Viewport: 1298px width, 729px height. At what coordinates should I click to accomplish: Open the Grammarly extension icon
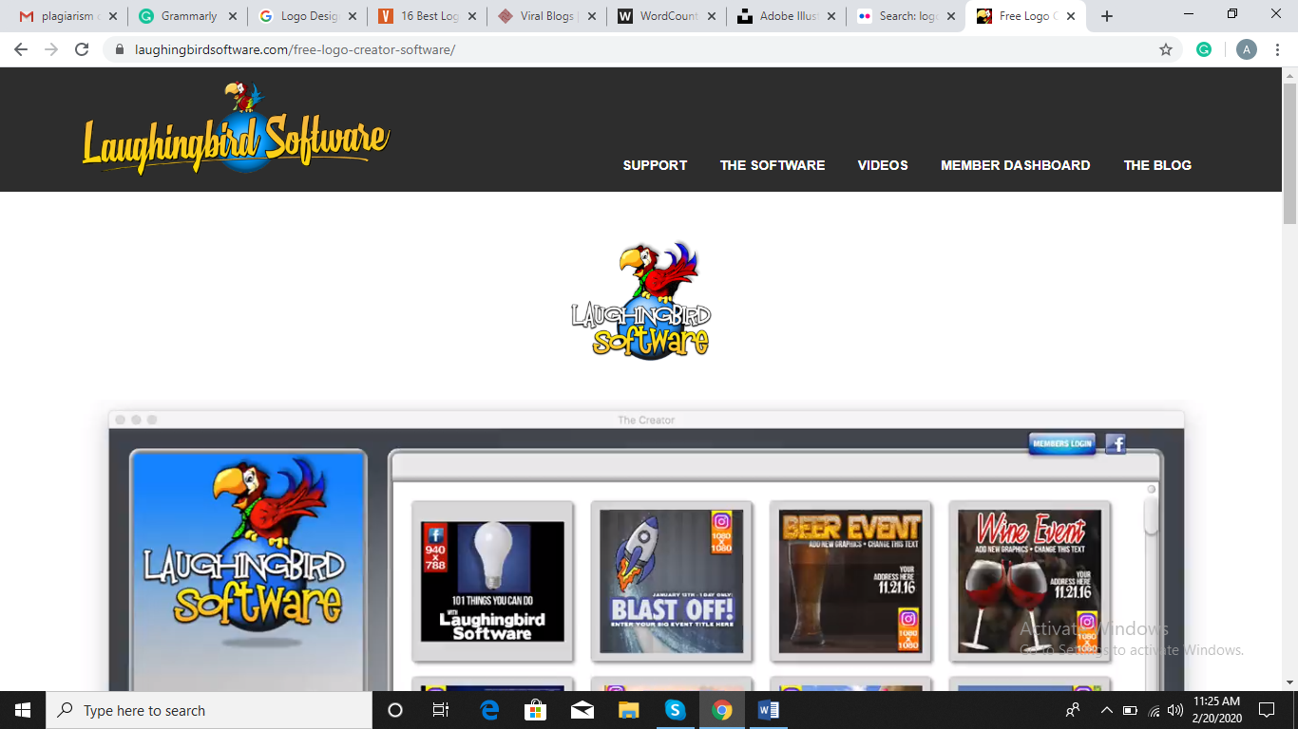[1204, 49]
